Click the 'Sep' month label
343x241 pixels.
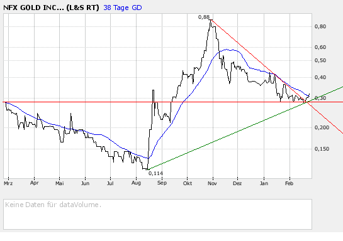pyautogui.click(x=162, y=183)
